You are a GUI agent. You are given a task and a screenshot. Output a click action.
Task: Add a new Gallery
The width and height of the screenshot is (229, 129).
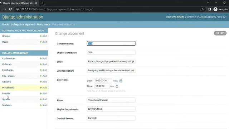coord(43,82)
